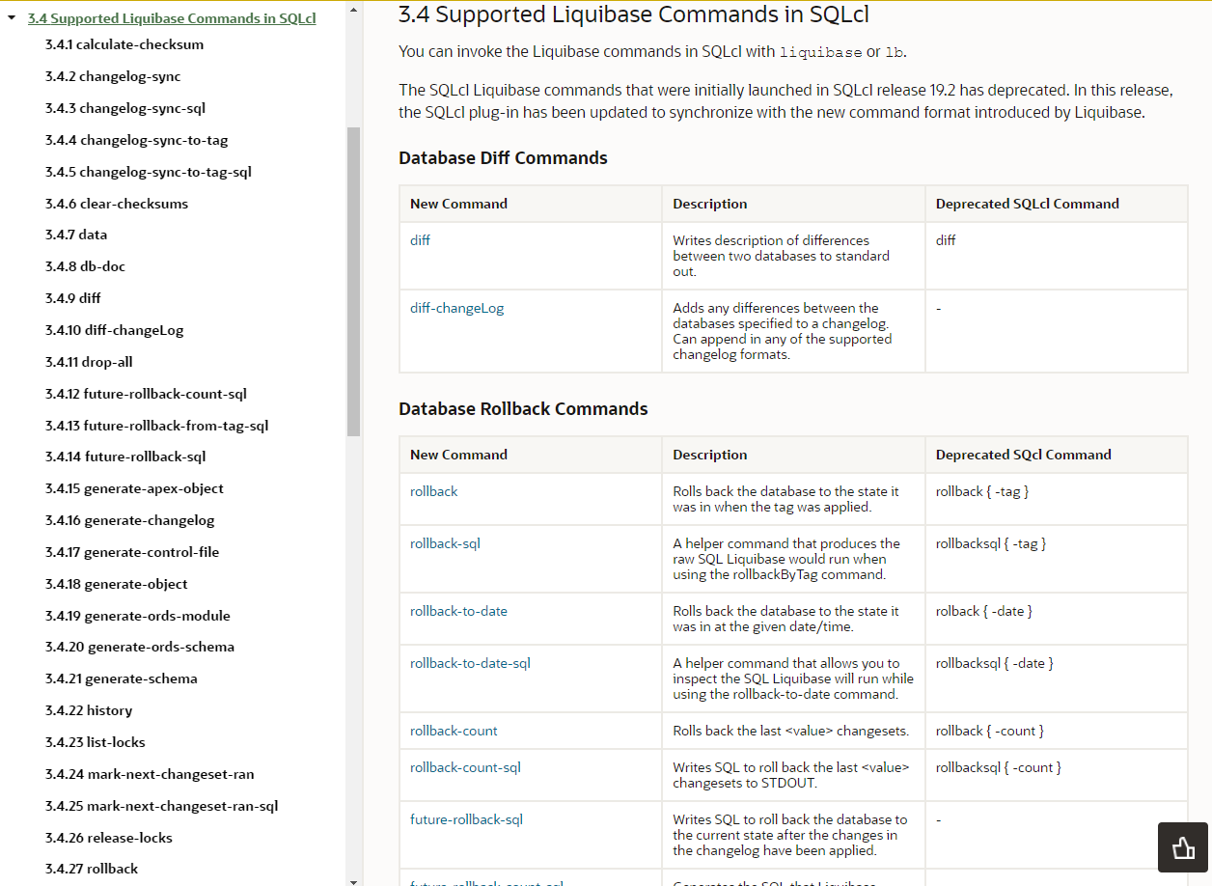Click the Database Rollback Commands heading
Viewport: 1212px width, 886px height.
click(x=523, y=409)
